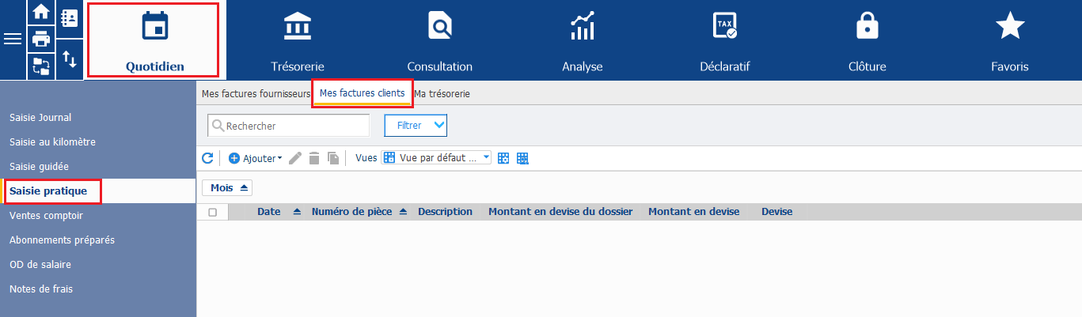
Task: Open the Filtrer dropdown
Action: [416, 125]
